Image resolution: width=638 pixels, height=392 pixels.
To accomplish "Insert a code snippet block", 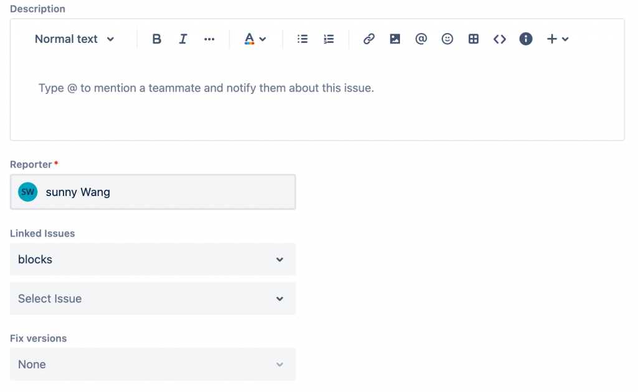I will pyautogui.click(x=500, y=39).
